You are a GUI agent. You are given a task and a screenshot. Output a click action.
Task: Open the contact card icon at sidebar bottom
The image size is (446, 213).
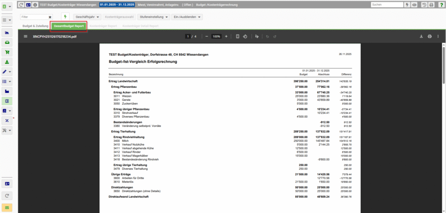pyautogui.click(x=7, y=184)
